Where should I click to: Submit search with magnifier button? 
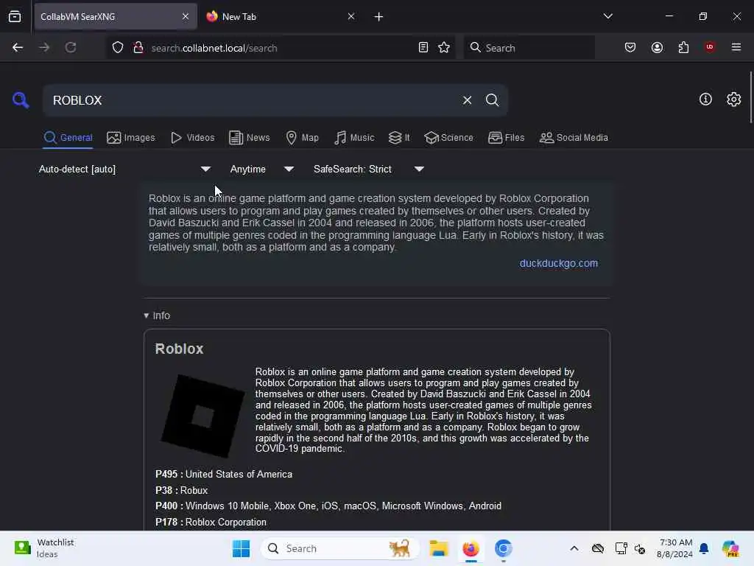492,100
